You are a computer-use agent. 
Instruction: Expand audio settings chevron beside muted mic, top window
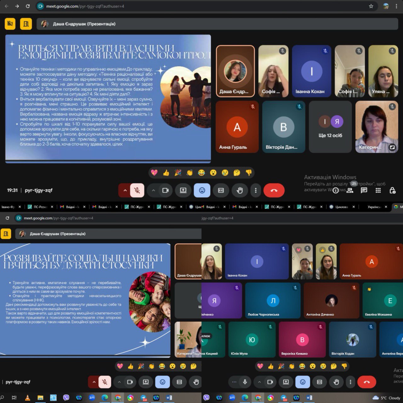125,190
